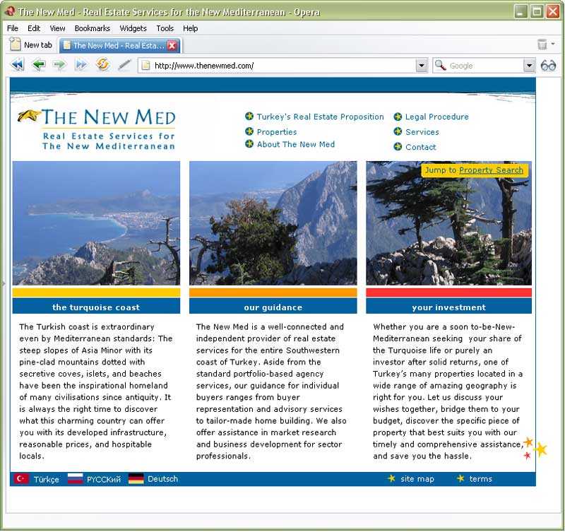Open Turkey's Real Estate Proposition link
The height and width of the screenshot is (532, 565).
click(x=320, y=117)
